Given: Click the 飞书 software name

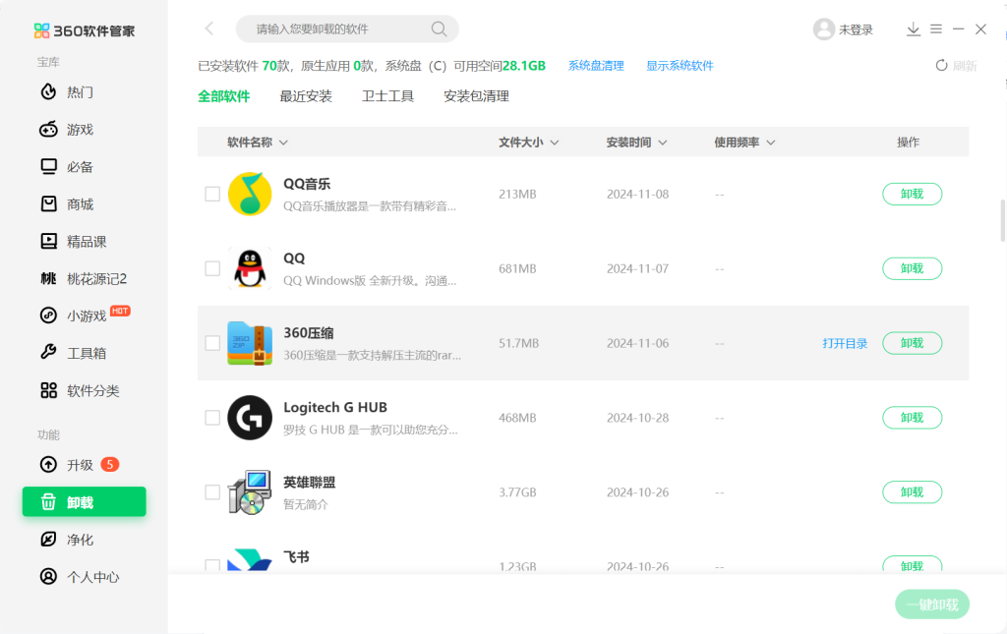Looking at the screenshot, I should coord(296,557).
